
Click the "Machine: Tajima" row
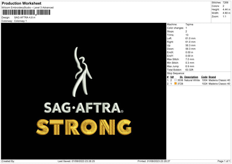coord(180,24)
